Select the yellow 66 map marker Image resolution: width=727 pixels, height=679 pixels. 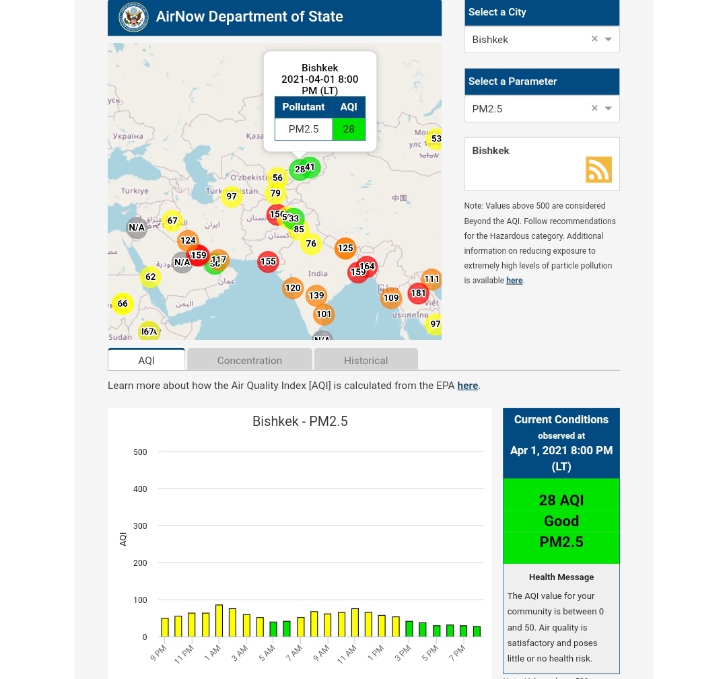[x=123, y=304]
